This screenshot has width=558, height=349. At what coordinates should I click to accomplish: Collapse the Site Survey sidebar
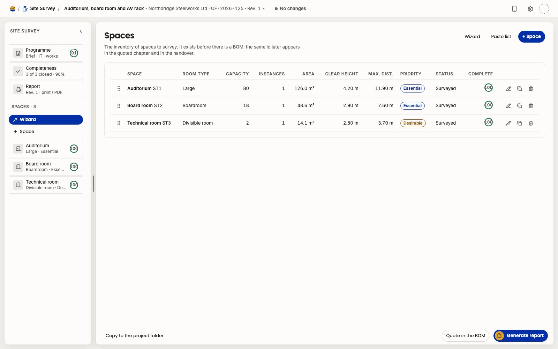pyautogui.click(x=81, y=31)
